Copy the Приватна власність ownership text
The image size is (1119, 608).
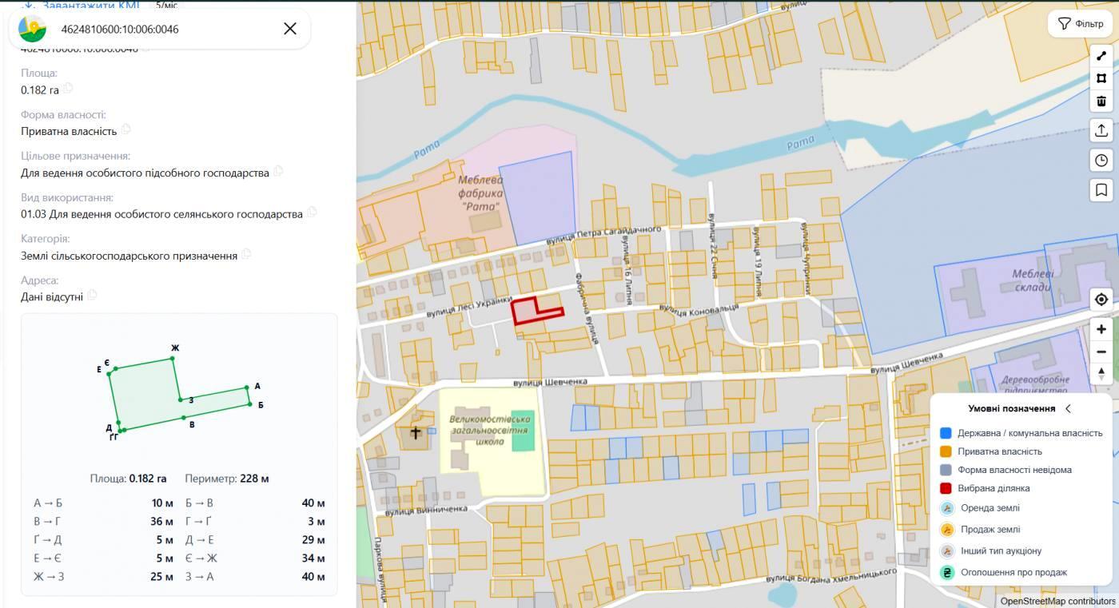coord(126,129)
